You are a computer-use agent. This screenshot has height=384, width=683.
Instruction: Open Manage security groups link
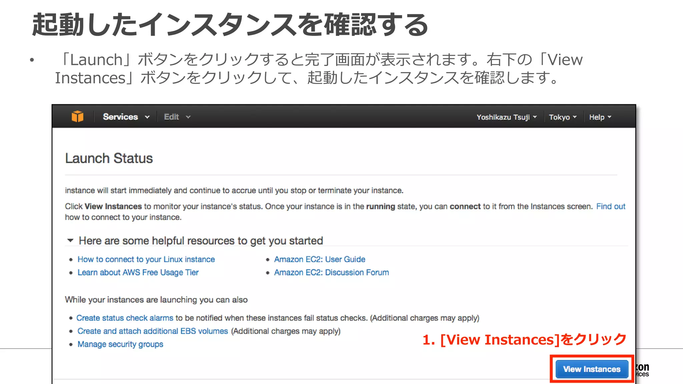click(x=120, y=344)
